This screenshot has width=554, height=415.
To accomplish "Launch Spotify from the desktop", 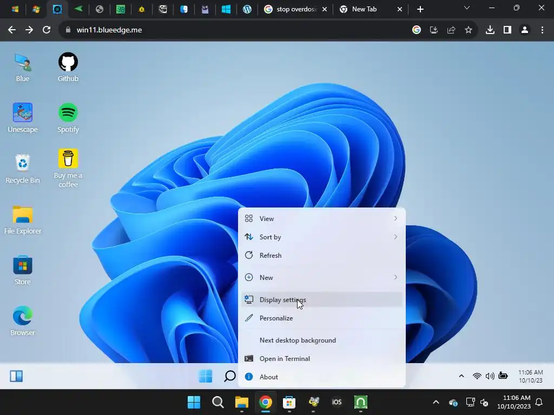I will click(x=68, y=118).
